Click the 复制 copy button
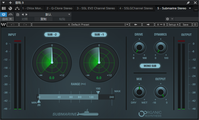 (43, 19)
